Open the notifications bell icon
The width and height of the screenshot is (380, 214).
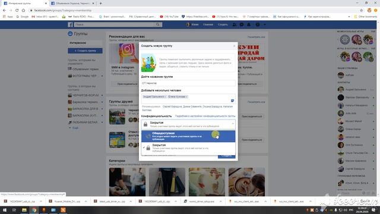coord(249,24)
